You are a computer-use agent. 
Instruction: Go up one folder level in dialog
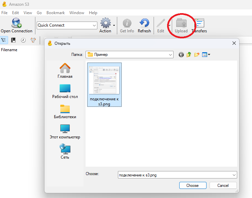tap(189, 55)
